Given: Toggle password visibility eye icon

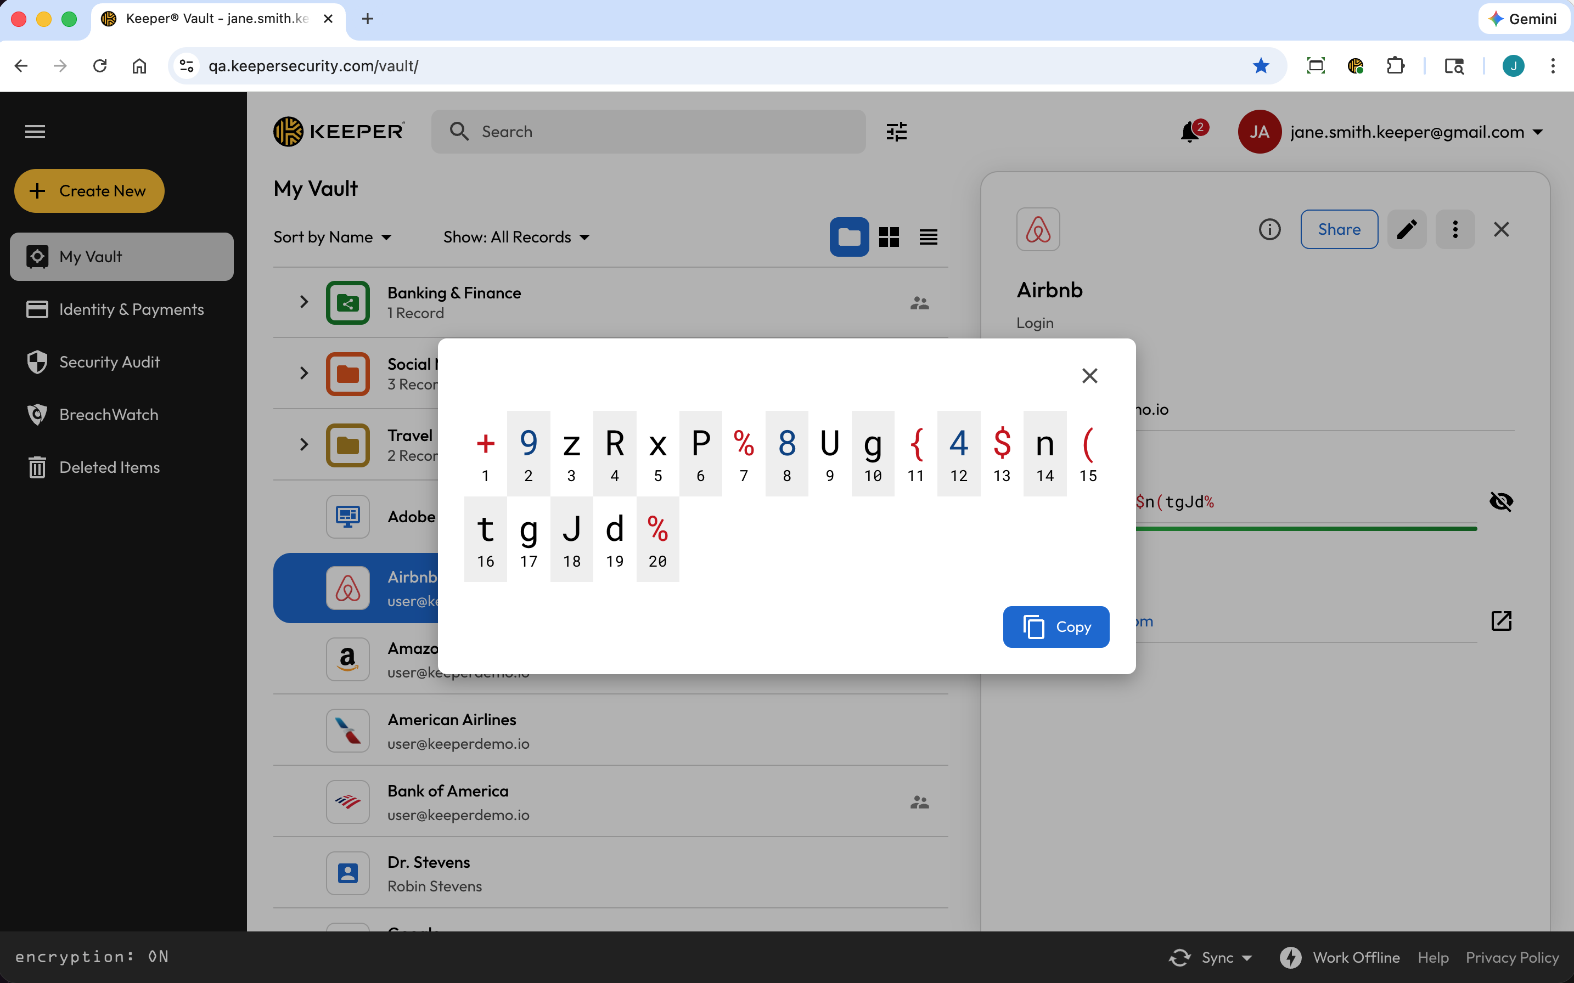Looking at the screenshot, I should 1500,501.
